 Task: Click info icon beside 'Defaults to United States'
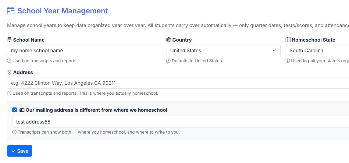169,61
